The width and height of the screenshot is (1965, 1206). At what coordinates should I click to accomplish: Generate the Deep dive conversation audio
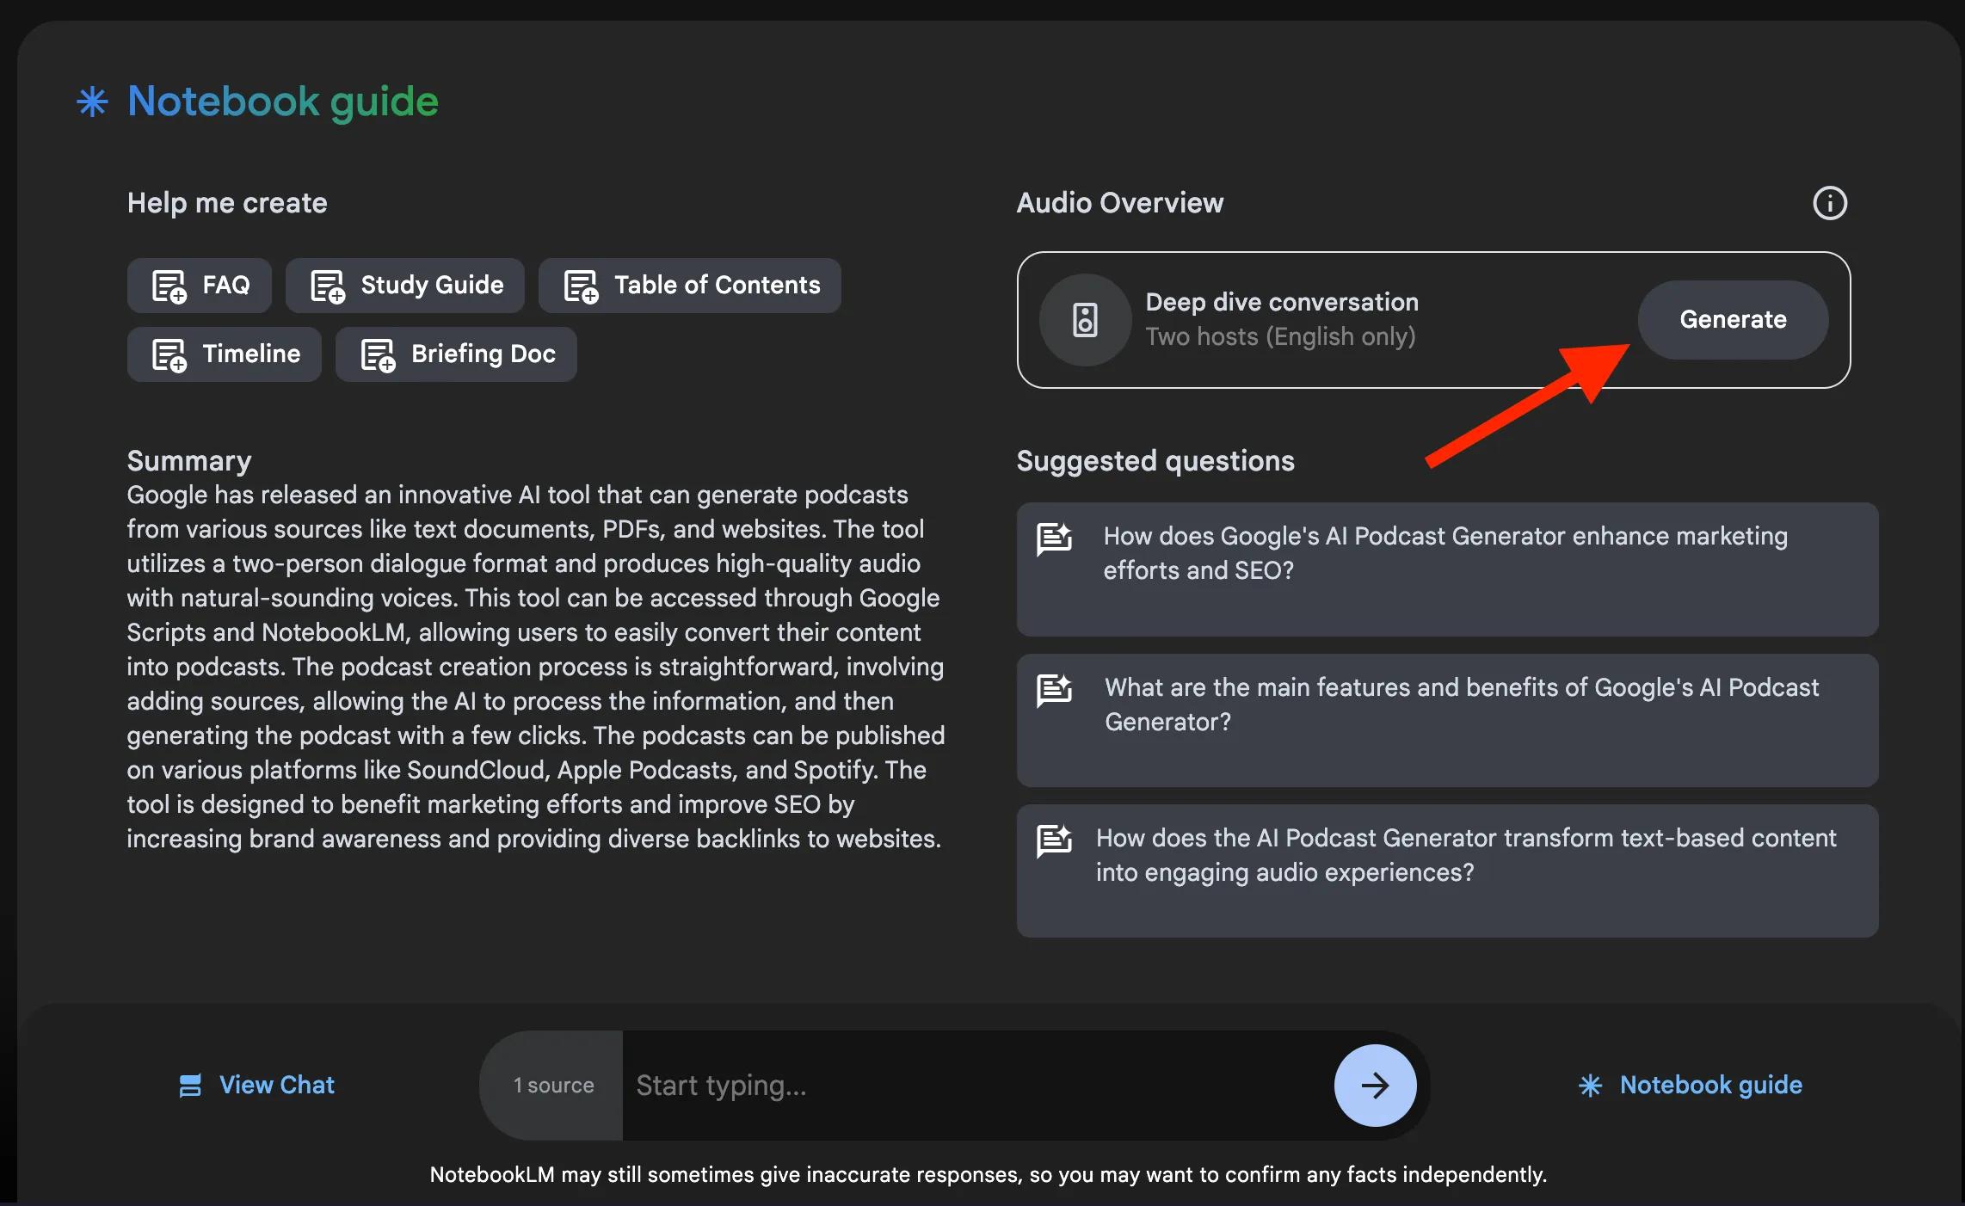(x=1733, y=320)
